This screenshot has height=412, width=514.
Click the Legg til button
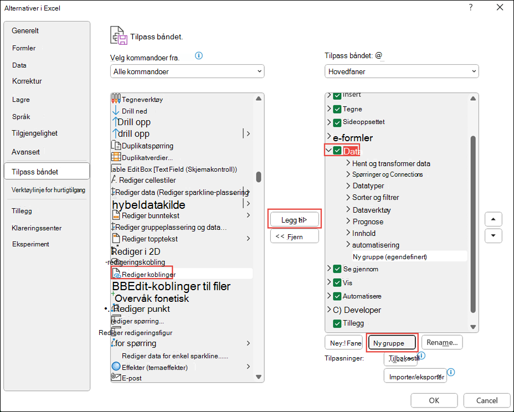tap(294, 220)
